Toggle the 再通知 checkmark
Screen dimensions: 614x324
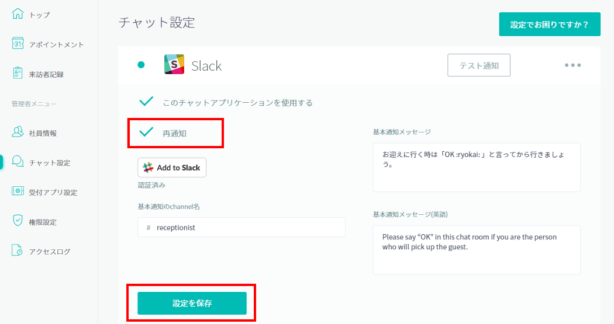click(146, 133)
